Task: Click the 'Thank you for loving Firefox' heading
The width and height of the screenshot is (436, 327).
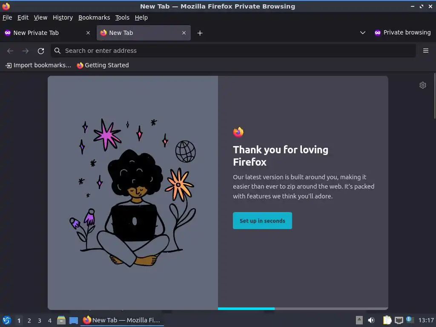Action: 281,156
